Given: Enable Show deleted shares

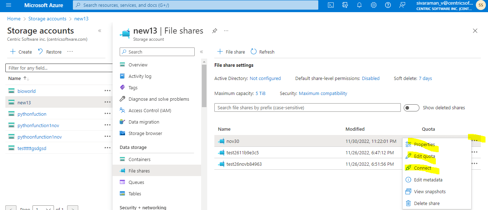Looking at the screenshot, I should pyautogui.click(x=412, y=107).
